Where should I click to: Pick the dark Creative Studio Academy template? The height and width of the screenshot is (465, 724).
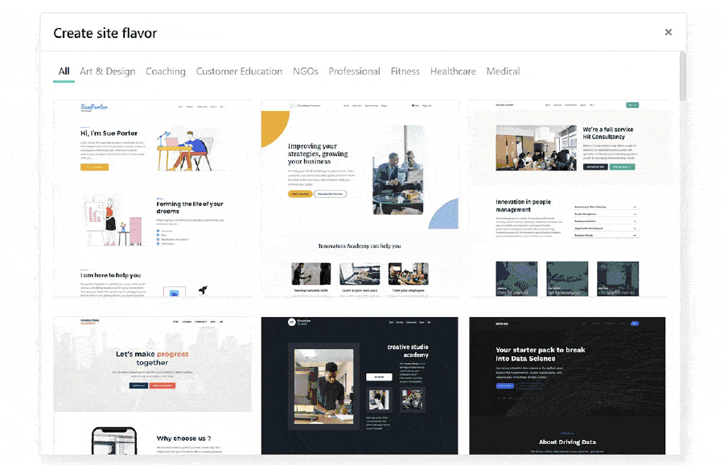[x=360, y=385]
